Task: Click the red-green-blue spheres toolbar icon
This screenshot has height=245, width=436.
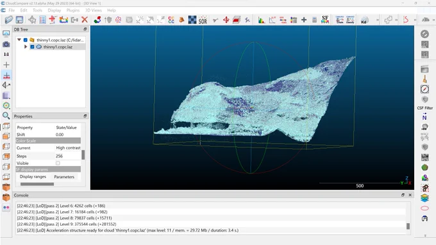Action: [x=97, y=20]
